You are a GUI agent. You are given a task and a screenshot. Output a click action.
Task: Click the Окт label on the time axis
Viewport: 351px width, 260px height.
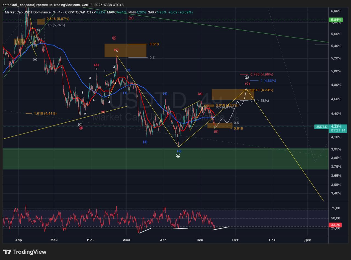click(235, 240)
